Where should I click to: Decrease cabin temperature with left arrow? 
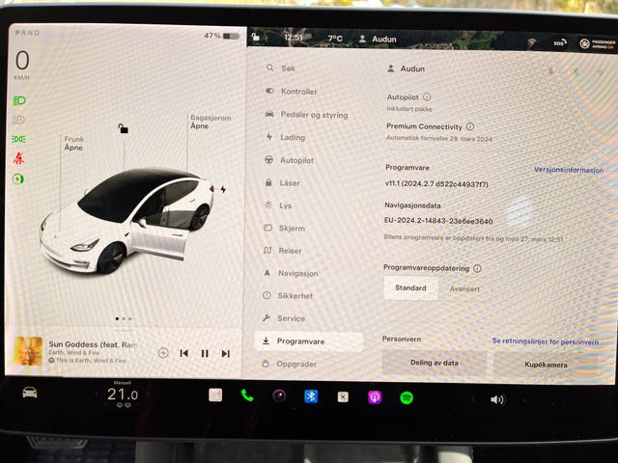96,394
